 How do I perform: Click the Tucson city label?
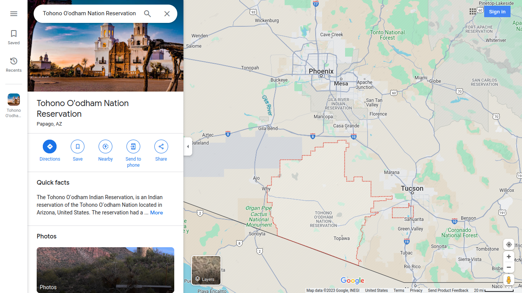coord(412,188)
